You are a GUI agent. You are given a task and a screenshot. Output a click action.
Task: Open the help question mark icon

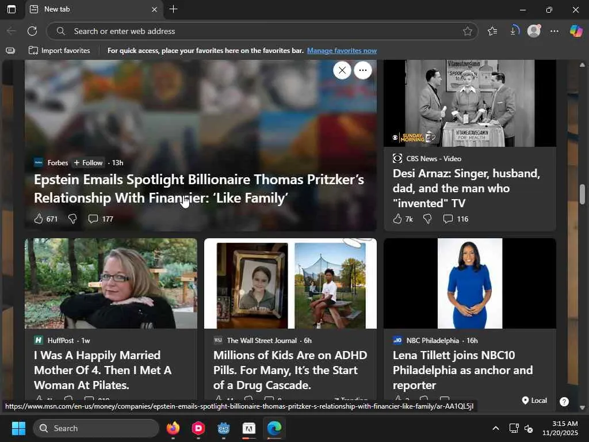pos(564,402)
